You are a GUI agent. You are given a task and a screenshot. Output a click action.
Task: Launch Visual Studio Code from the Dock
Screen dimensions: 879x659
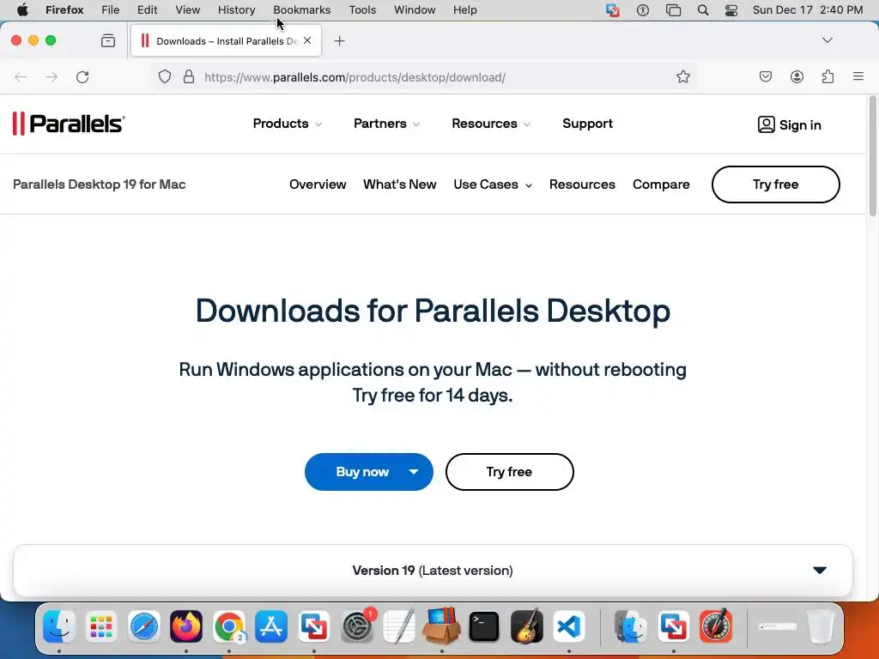pos(569,626)
